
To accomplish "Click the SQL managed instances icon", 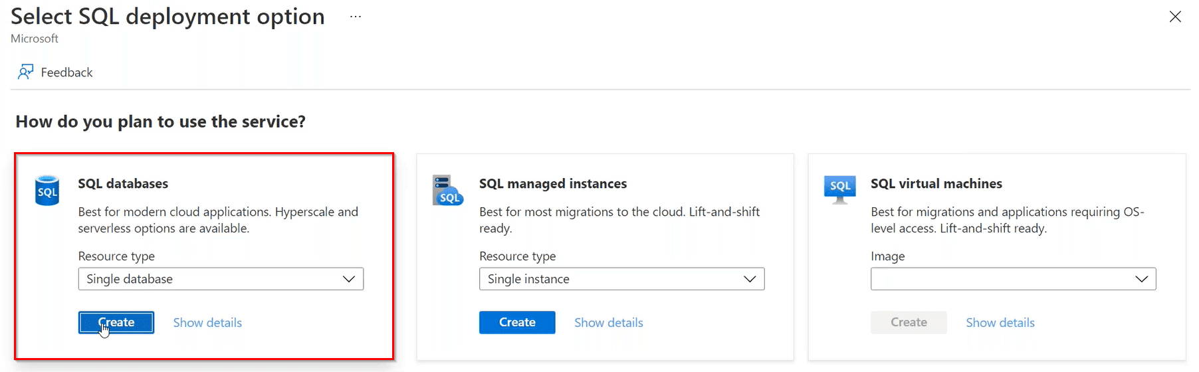I will (x=447, y=191).
